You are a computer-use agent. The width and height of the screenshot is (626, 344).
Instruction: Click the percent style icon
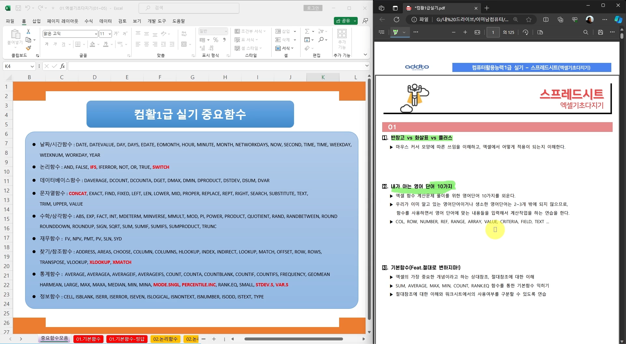pyautogui.click(x=215, y=40)
